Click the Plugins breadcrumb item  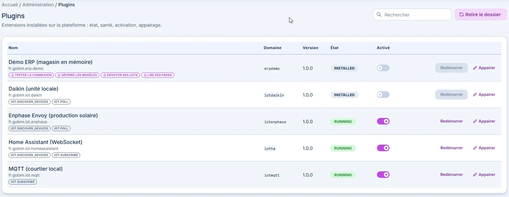coord(67,5)
